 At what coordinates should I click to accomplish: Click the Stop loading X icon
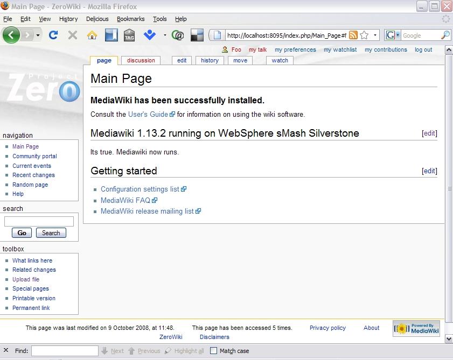click(73, 35)
